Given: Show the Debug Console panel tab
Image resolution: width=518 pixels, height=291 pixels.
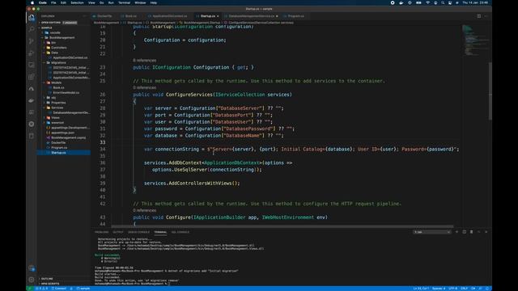Looking at the screenshot, I should click(138, 232).
